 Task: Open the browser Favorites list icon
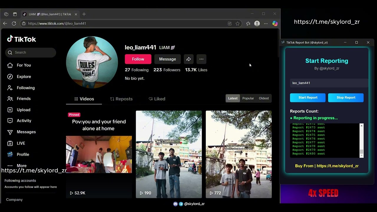click(248, 24)
